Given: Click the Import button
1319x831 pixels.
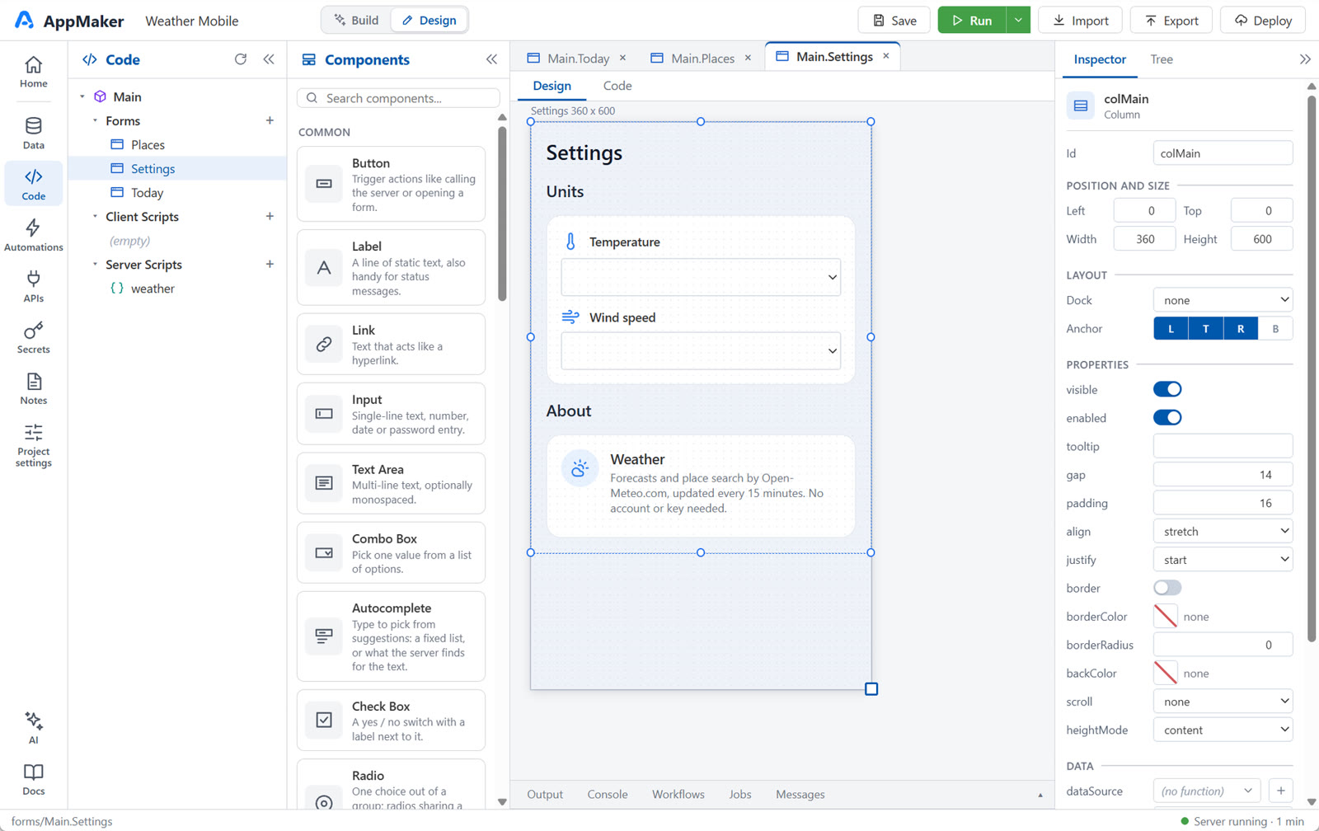Looking at the screenshot, I should (1080, 20).
